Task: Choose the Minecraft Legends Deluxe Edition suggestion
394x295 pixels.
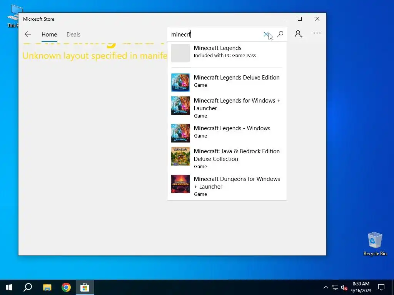Action: point(227,82)
